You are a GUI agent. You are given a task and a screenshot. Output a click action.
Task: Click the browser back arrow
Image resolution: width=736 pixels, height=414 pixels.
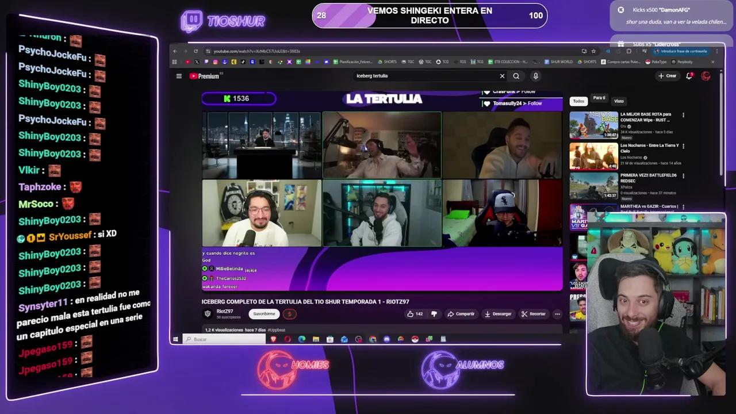tap(175, 51)
